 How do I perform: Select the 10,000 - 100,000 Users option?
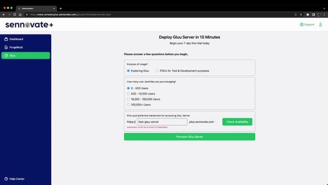pos(128,99)
